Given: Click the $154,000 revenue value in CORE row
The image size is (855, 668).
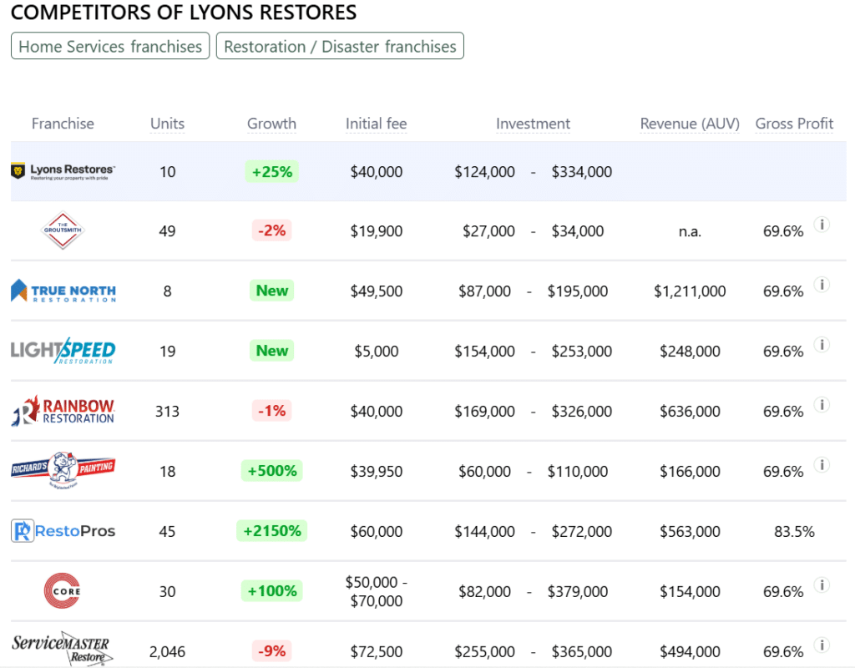Looking at the screenshot, I should (690, 592).
